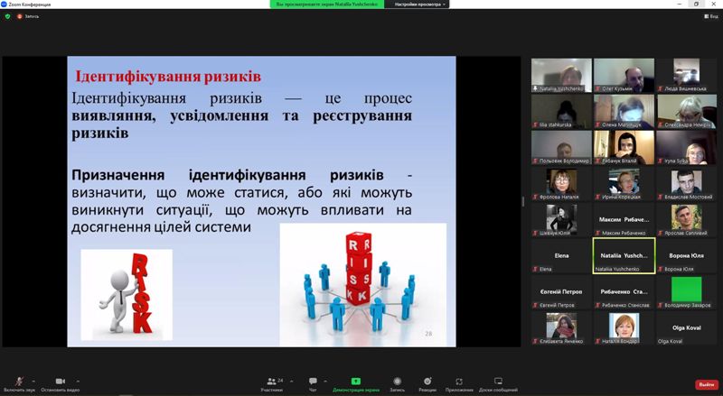Click green screen-sharing notice banner
This screenshot has height=396, width=723.
point(327,5)
